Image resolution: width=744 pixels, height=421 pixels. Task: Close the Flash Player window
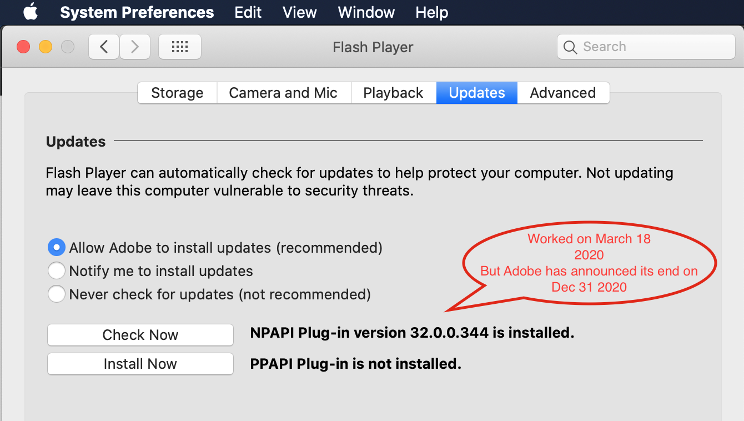tap(23, 47)
